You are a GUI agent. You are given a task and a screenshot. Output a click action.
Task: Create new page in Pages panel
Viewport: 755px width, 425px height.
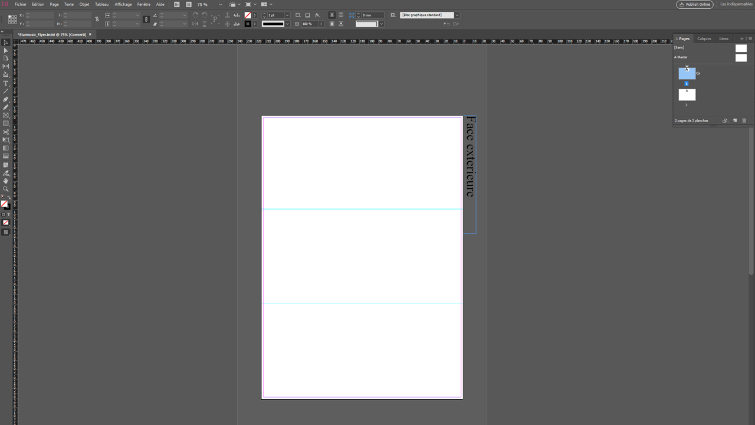pos(735,120)
